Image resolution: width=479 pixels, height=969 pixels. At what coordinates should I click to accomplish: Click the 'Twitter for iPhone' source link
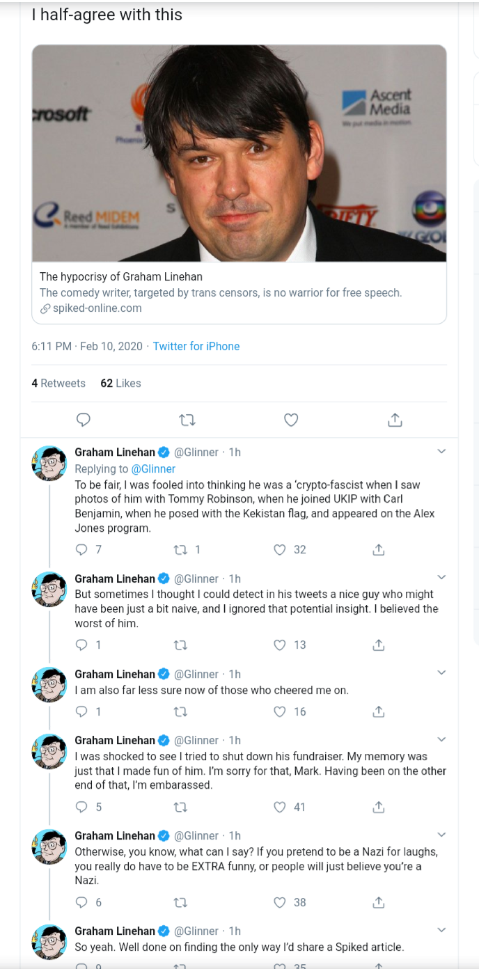tap(196, 347)
